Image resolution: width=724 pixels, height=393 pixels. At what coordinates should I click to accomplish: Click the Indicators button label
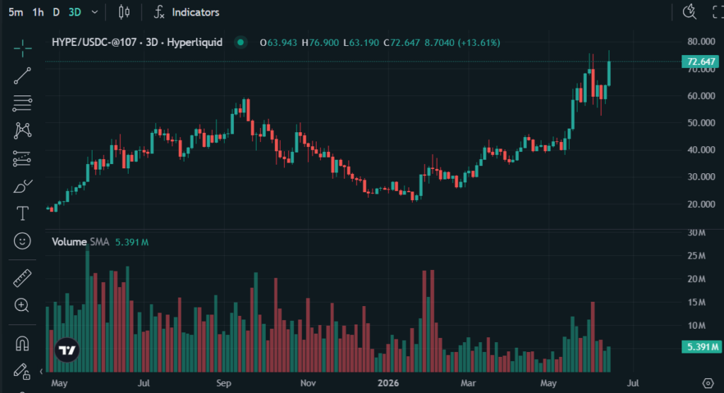[195, 13]
